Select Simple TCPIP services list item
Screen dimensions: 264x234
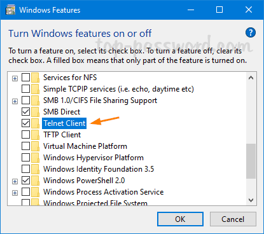118,89
